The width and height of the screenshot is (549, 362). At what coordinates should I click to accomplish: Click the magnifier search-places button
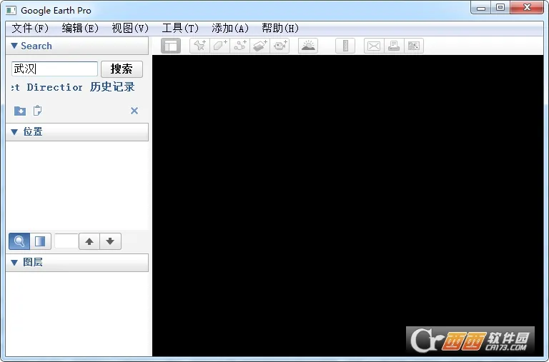click(x=19, y=241)
